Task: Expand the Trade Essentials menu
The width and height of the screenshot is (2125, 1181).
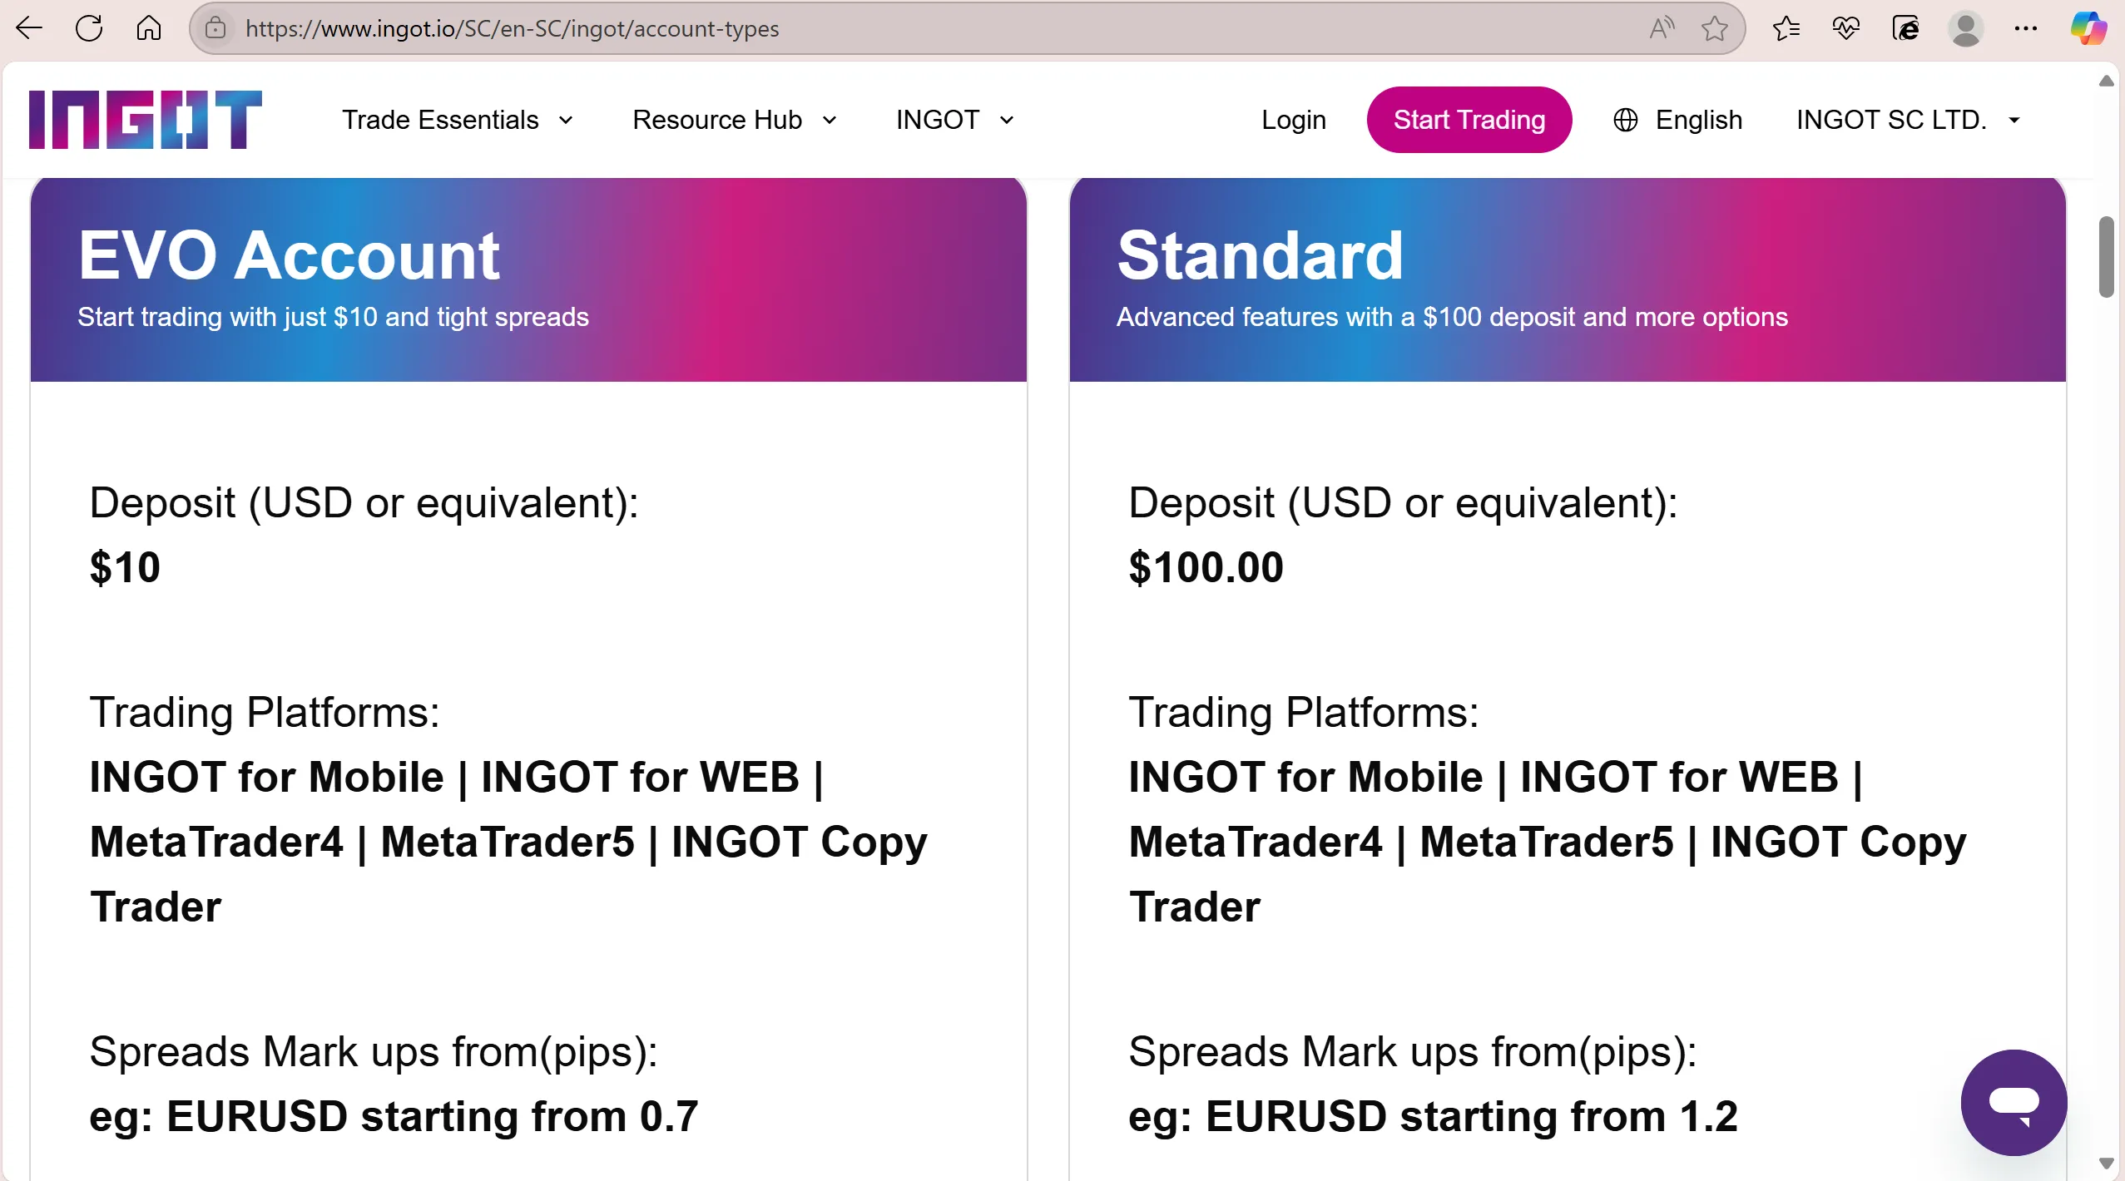Action: (x=458, y=120)
